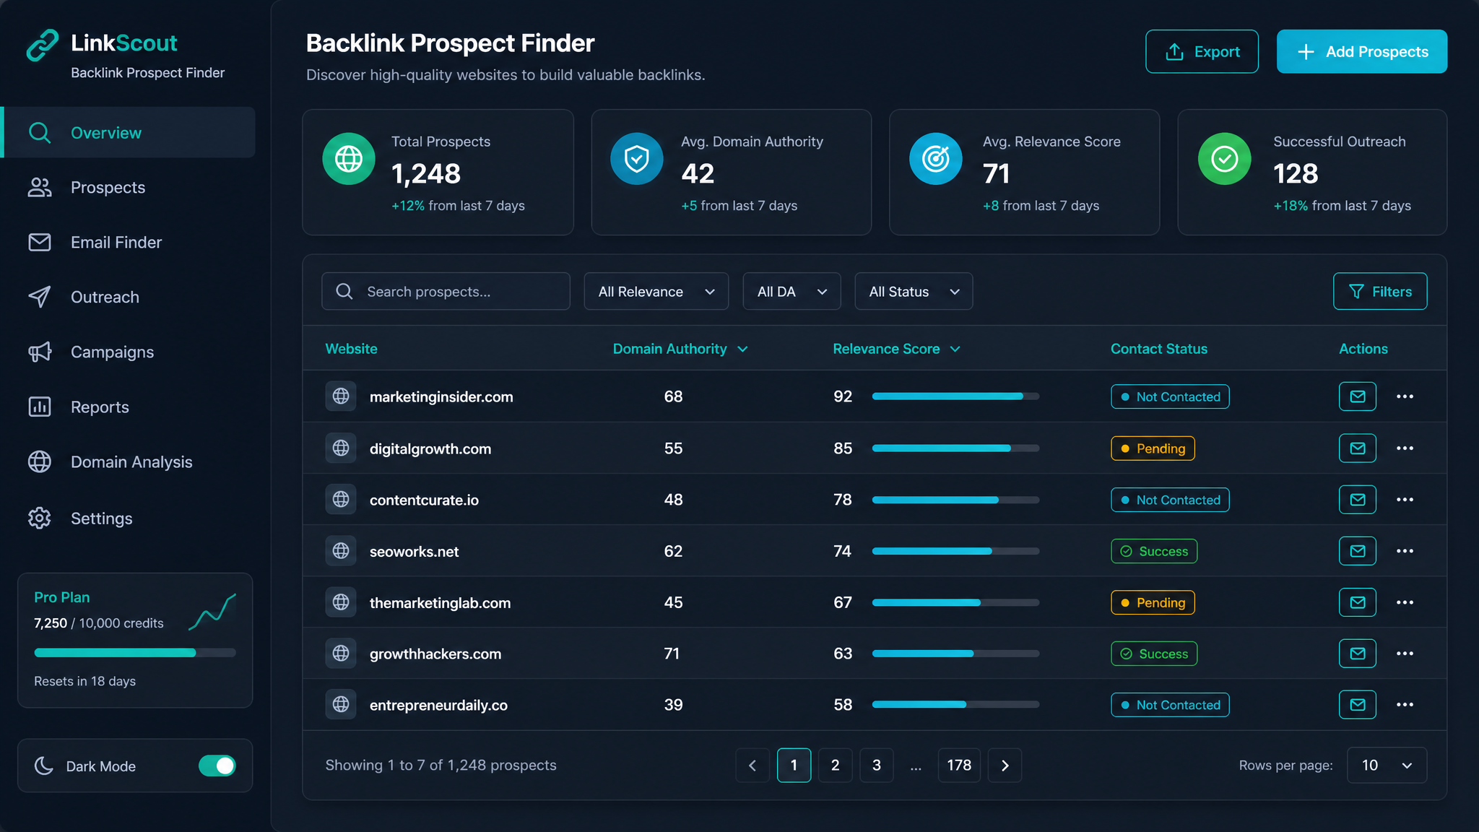Click the Successful Outreach checkmark icon

[x=1225, y=159]
